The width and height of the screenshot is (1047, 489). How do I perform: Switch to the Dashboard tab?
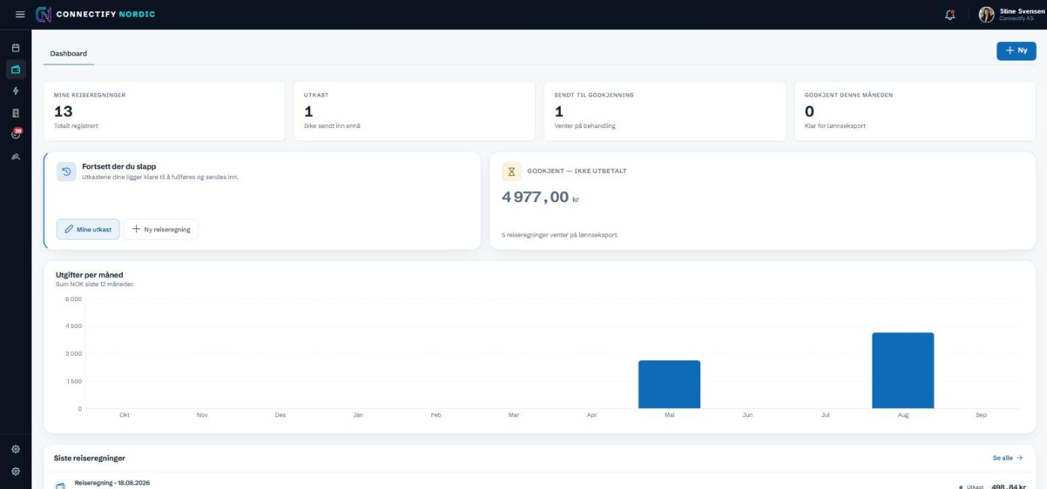(x=68, y=54)
